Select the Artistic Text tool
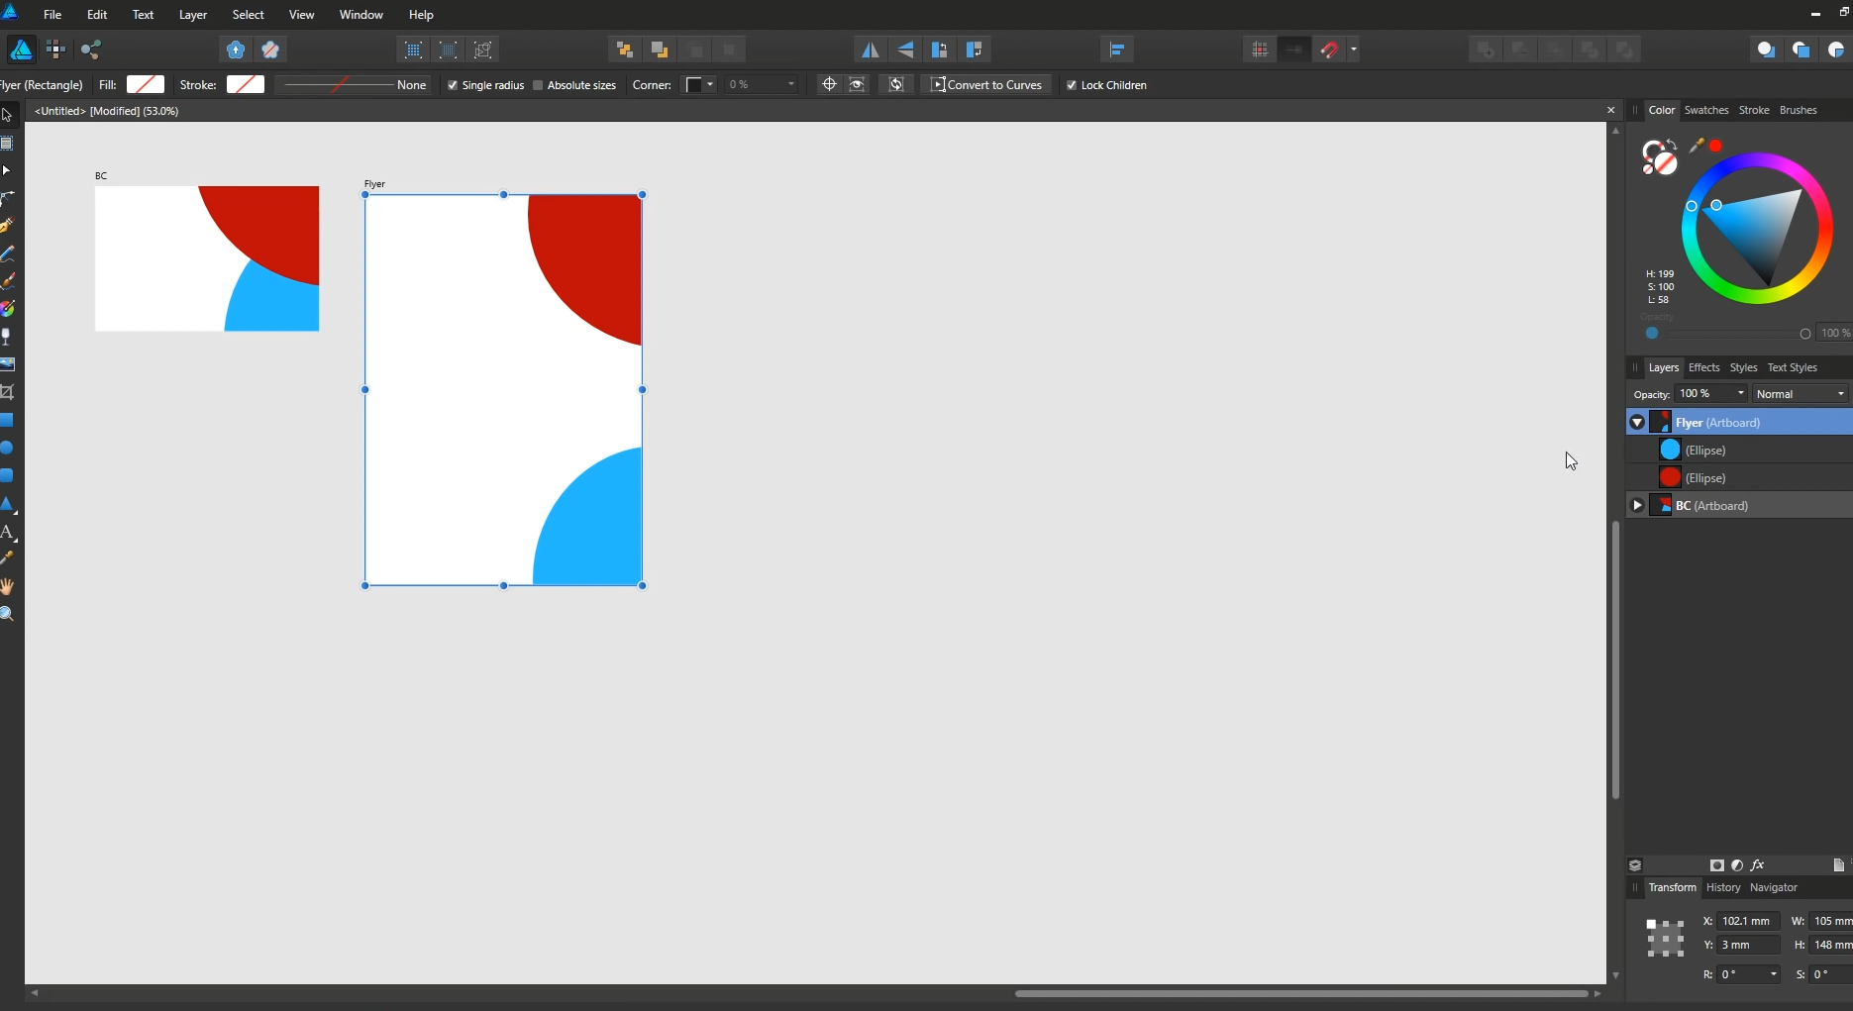1853x1011 pixels. click(x=8, y=533)
